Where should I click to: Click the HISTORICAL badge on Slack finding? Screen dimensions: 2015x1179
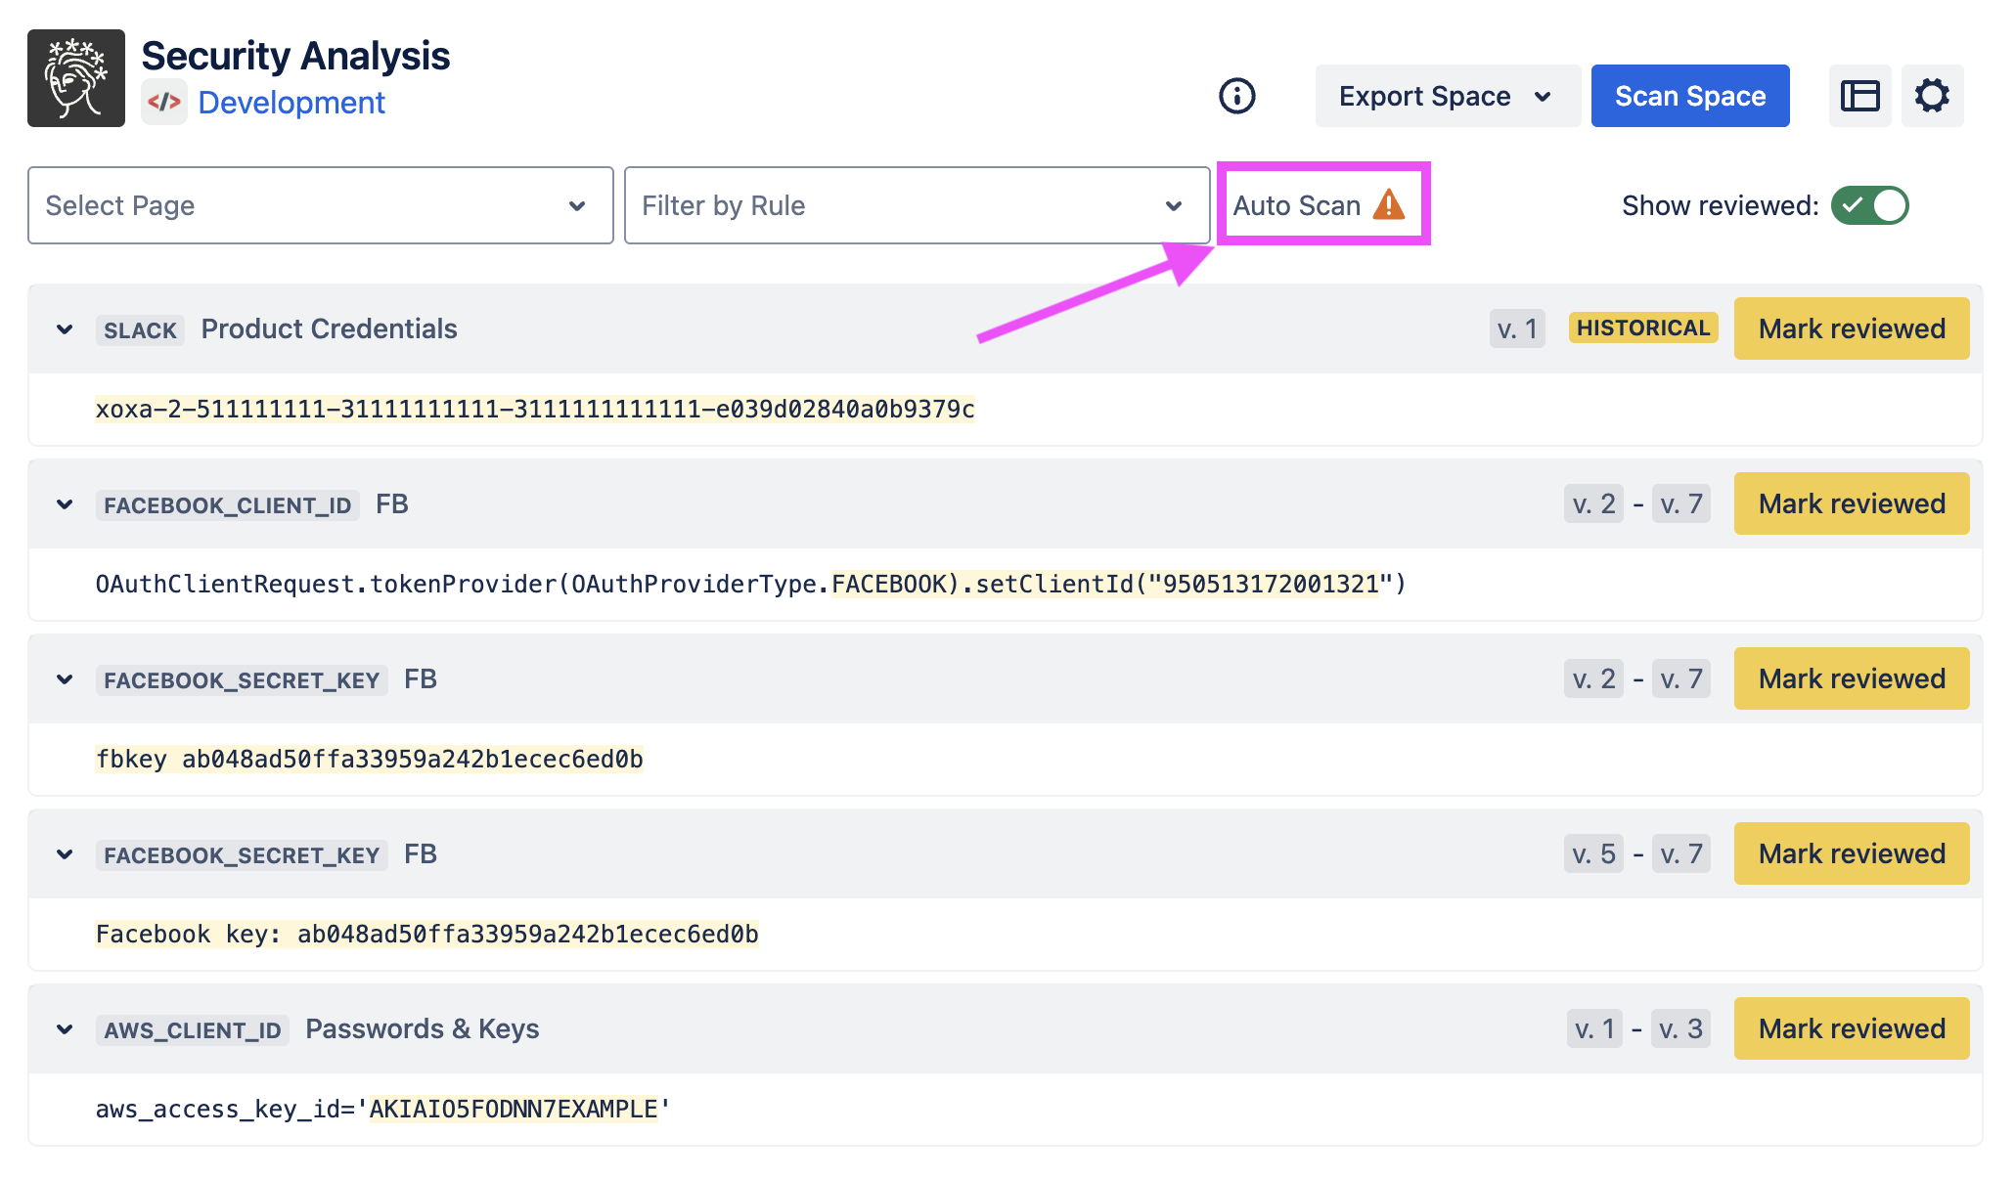[1642, 328]
